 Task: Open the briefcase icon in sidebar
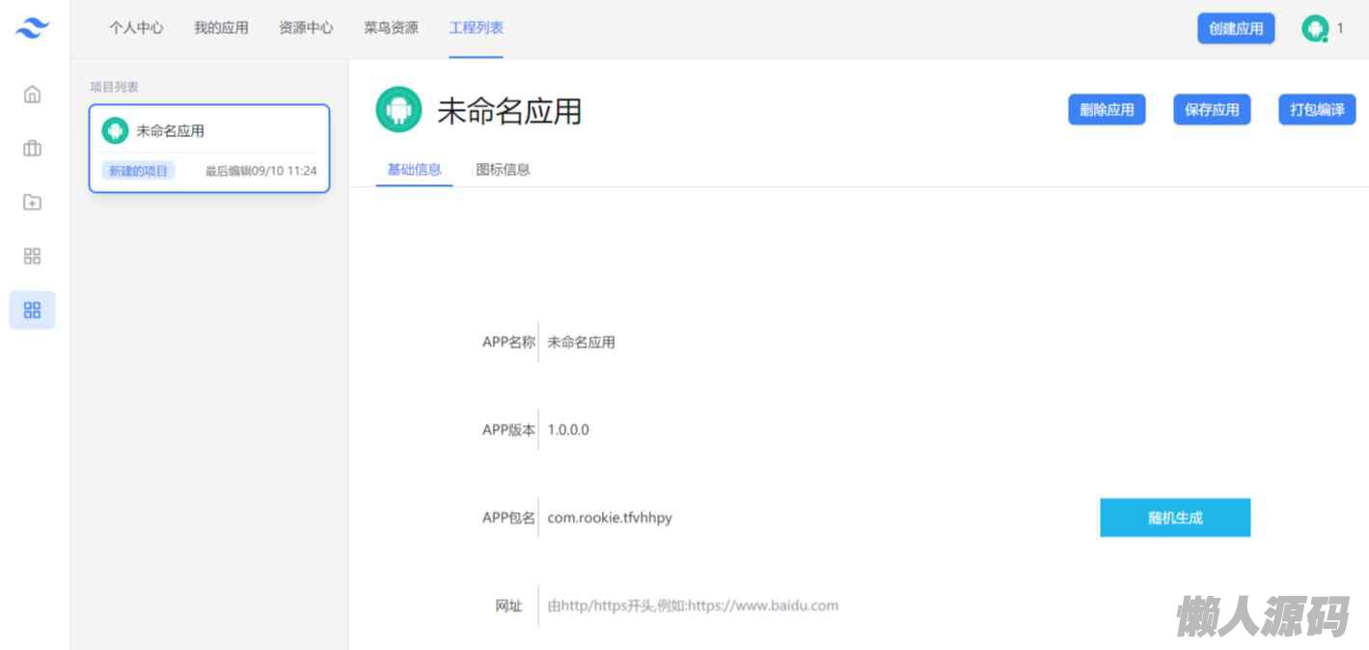[x=33, y=149]
